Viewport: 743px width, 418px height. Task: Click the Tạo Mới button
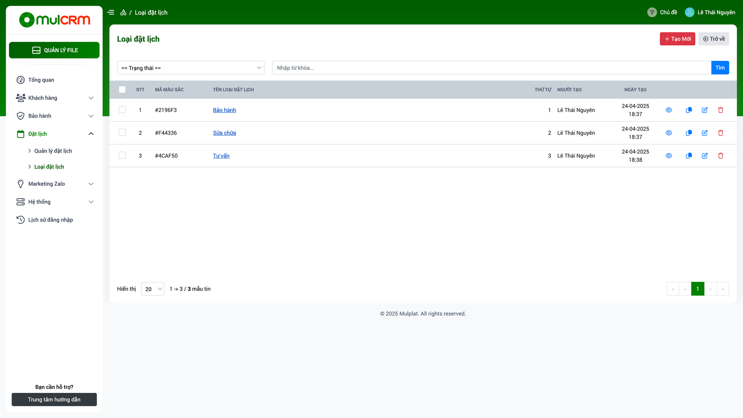coord(677,39)
